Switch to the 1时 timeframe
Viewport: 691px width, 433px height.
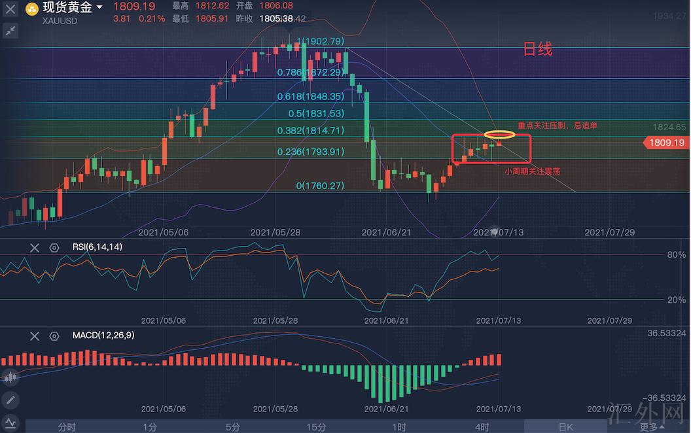click(x=399, y=427)
